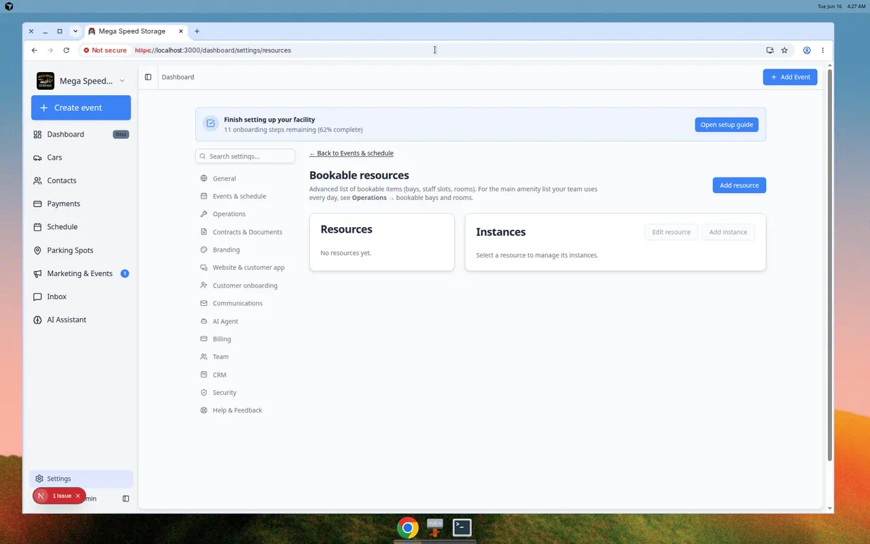
Task: Click the Marketing & Events megaphone icon
Action: 37,273
